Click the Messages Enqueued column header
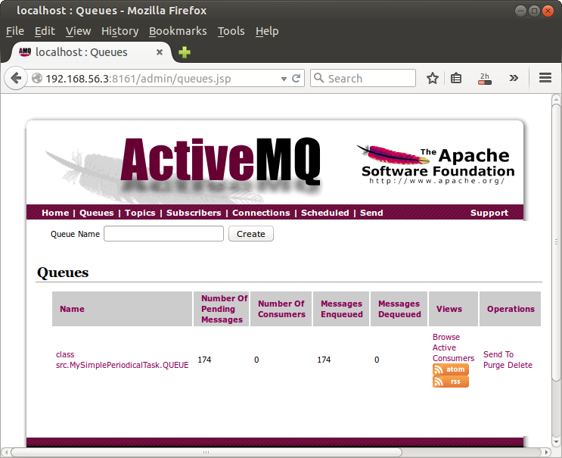Viewport: 562px width, 458px height. tap(342, 309)
